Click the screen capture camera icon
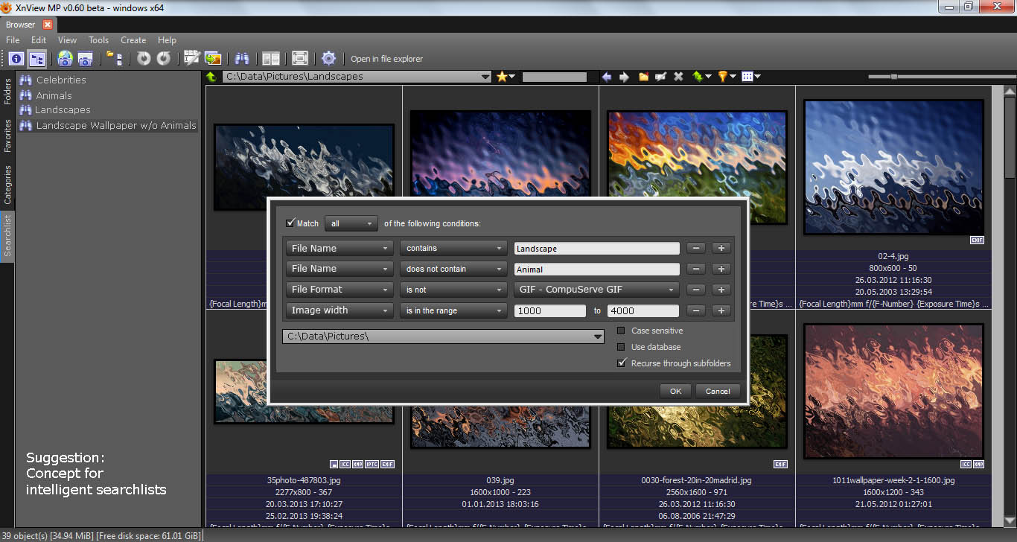This screenshot has width=1017, height=542. point(85,59)
